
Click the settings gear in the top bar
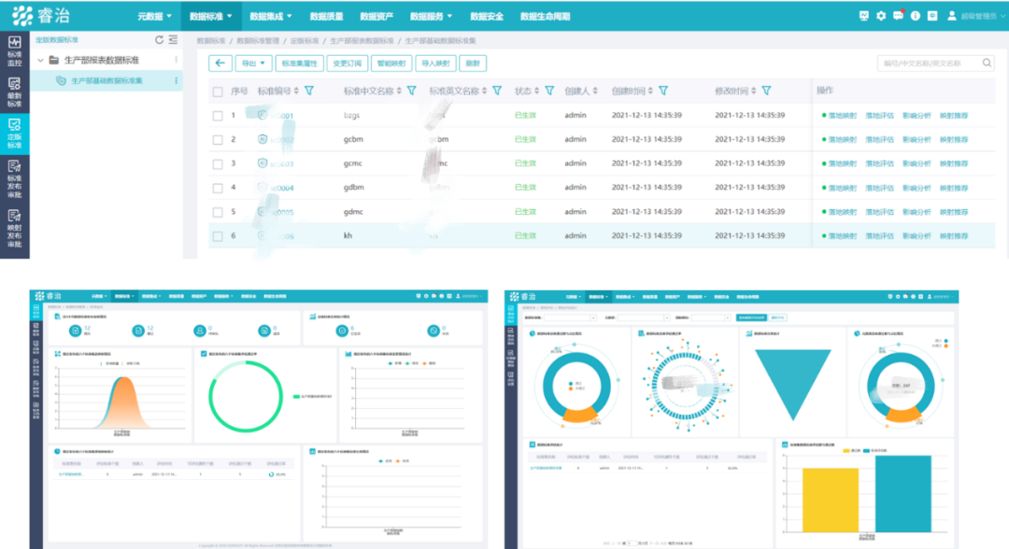[x=880, y=16]
